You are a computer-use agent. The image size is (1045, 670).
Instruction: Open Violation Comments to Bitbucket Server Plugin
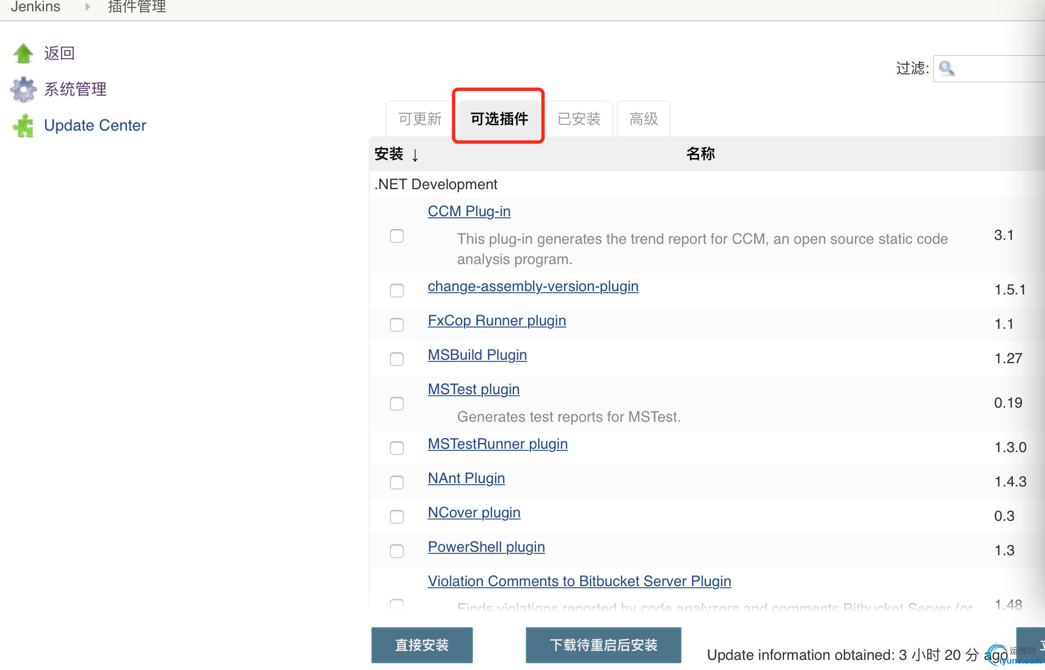(579, 582)
